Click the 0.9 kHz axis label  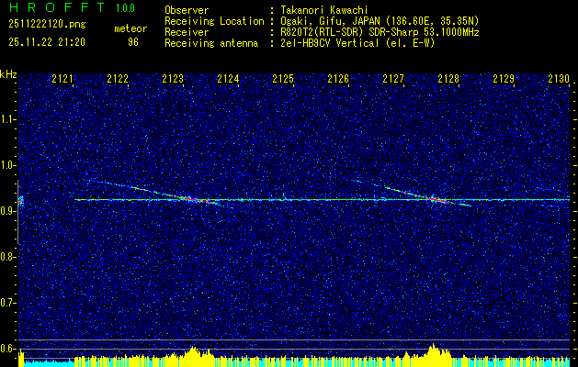[x=7, y=211]
